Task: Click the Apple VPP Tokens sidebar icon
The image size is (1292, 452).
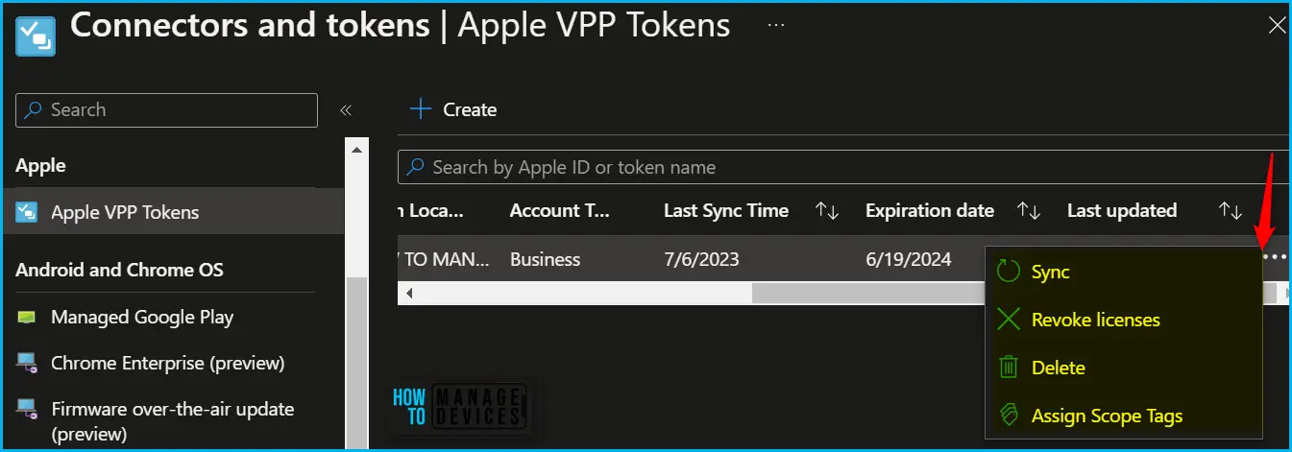Action: pos(27,212)
